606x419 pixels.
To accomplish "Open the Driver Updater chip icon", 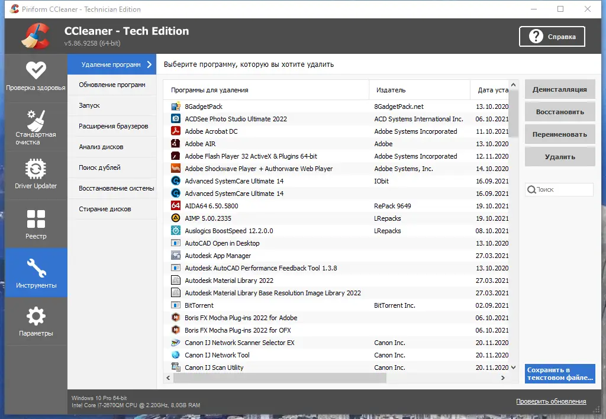I will tap(36, 170).
